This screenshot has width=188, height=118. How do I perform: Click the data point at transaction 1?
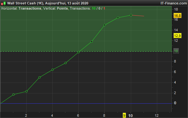click(13, 94)
